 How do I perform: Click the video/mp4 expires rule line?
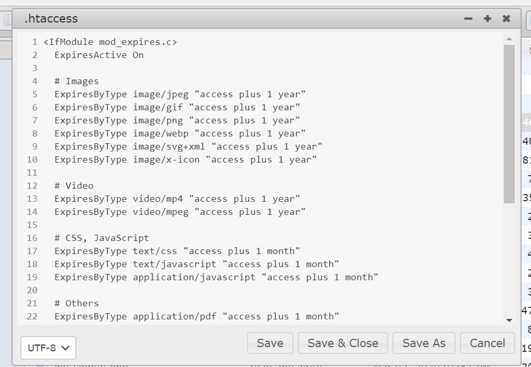[x=177, y=199]
